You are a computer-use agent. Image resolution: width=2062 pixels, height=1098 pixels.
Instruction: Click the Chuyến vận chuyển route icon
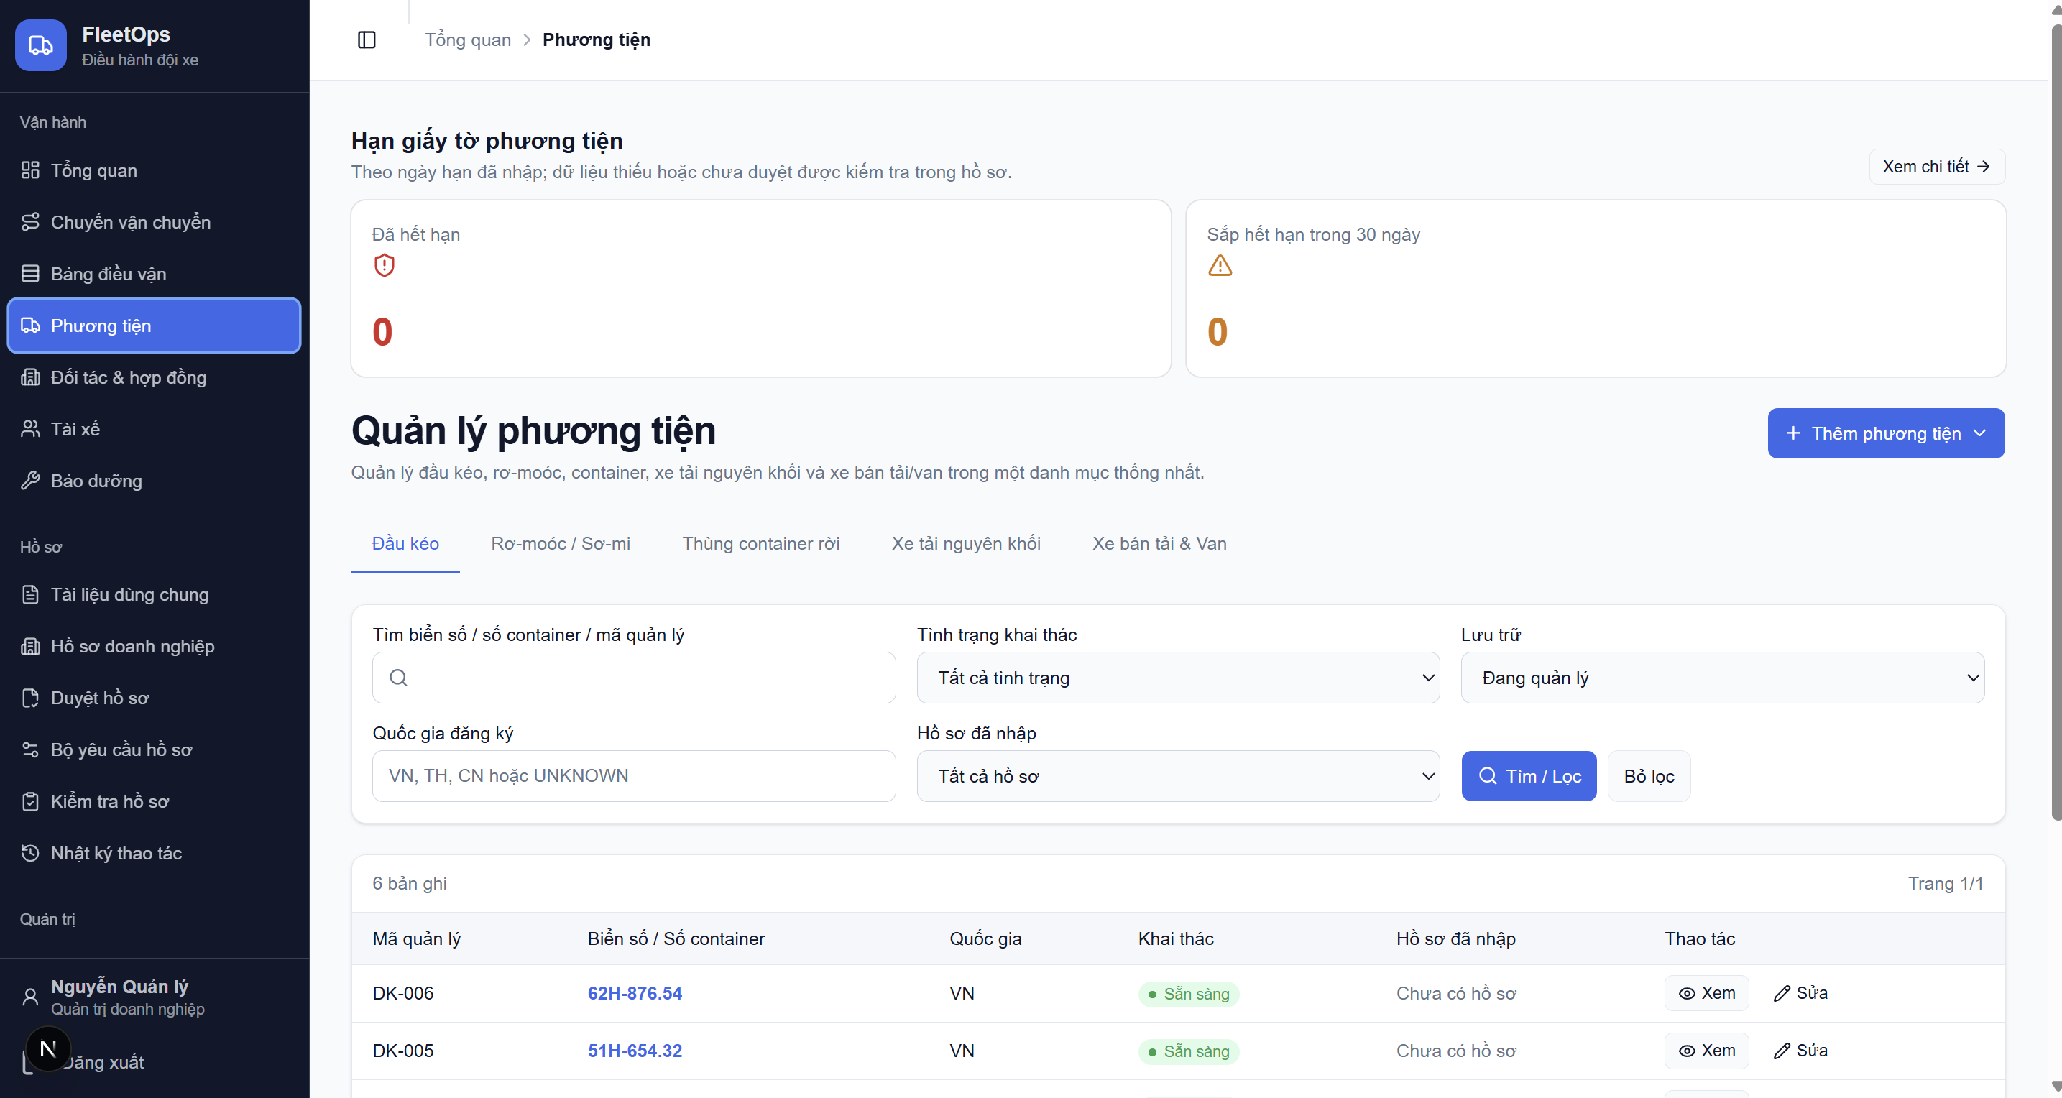(x=30, y=221)
